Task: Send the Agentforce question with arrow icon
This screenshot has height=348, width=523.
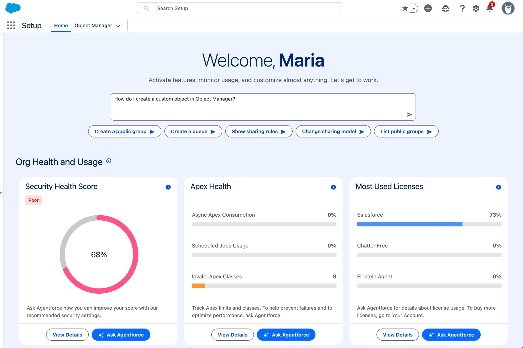Action: (409, 115)
